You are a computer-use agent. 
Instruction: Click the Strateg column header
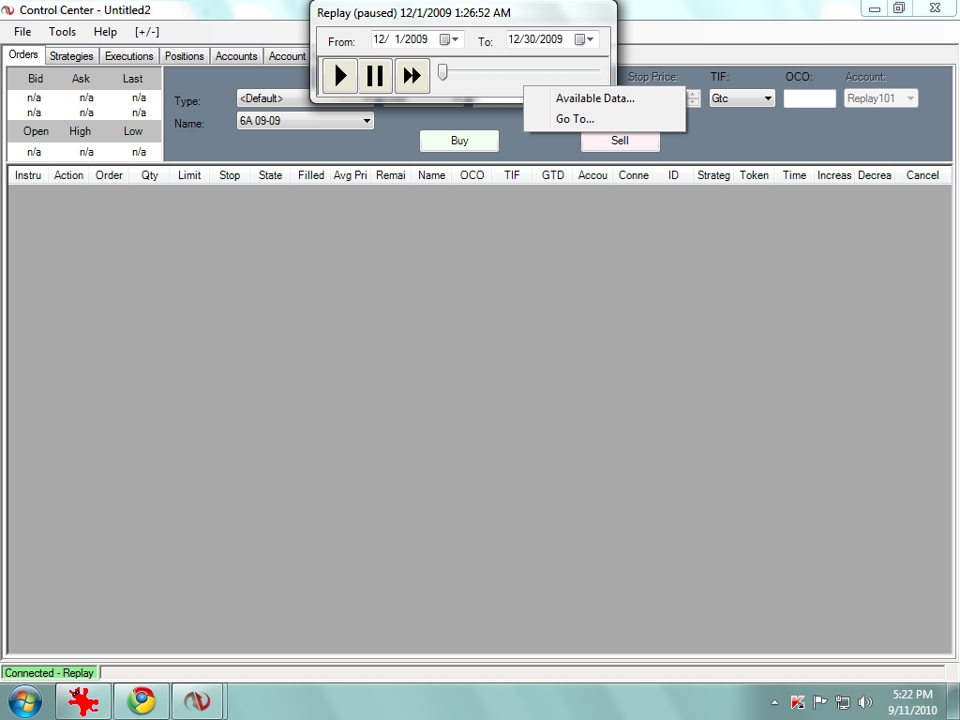tap(713, 175)
